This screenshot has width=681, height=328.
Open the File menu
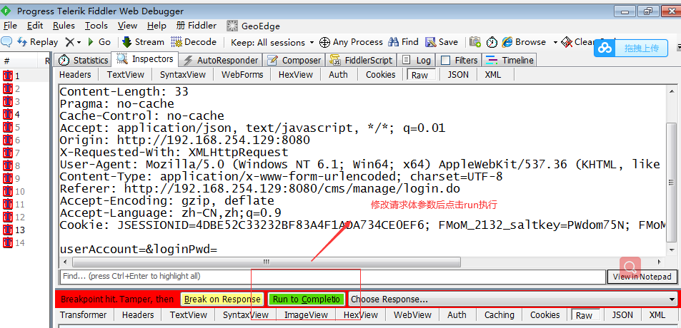pyautogui.click(x=10, y=26)
